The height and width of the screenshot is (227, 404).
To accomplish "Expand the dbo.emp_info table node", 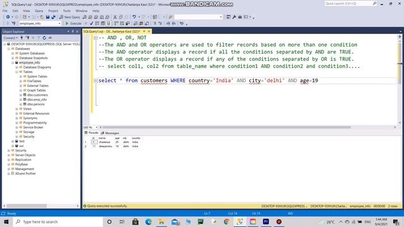I will pyautogui.click(x=21, y=100).
